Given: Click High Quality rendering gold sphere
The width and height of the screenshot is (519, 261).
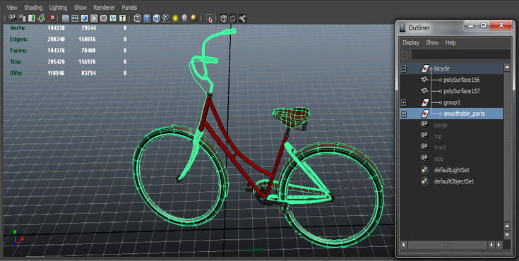Looking at the screenshot, I should click(194, 18).
